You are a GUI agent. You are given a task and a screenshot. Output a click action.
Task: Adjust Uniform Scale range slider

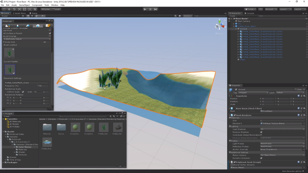pos(38,92)
